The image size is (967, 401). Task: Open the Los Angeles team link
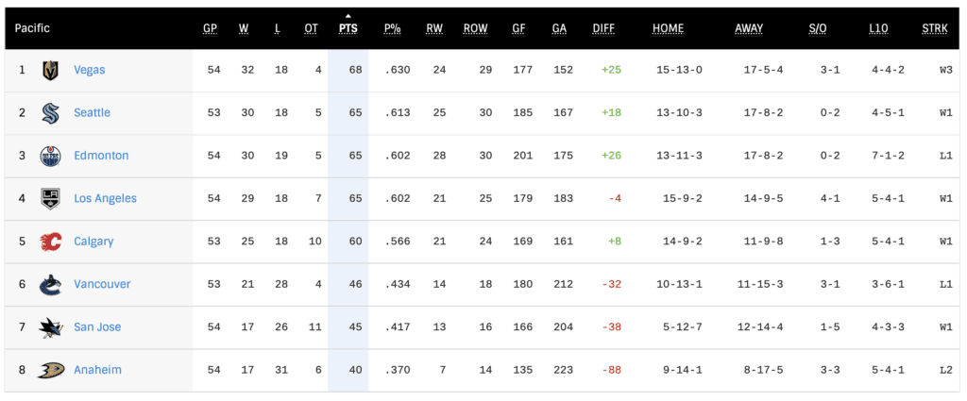105,198
